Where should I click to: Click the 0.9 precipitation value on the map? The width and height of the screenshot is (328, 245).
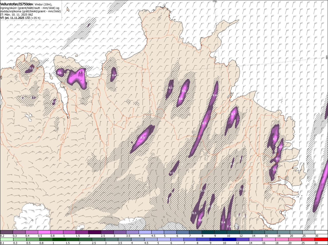[x=142, y=138]
